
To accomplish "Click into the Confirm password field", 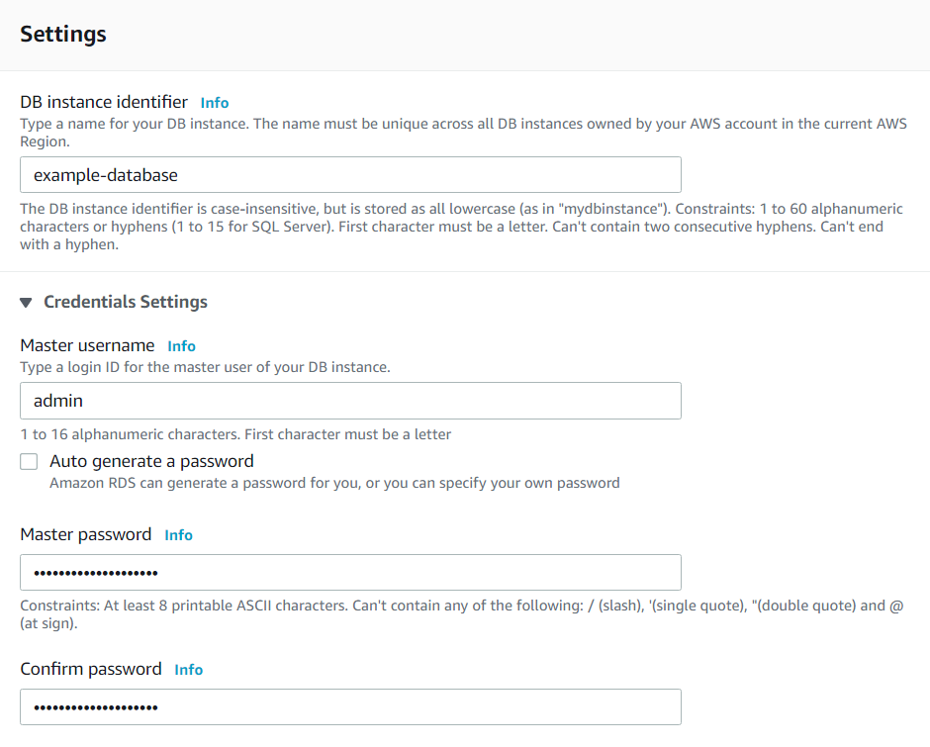I will (x=350, y=707).
